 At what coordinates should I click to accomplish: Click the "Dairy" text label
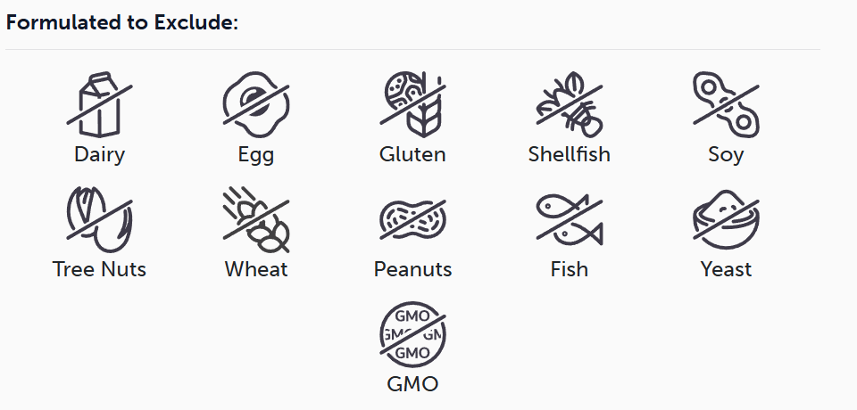tap(99, 154)
